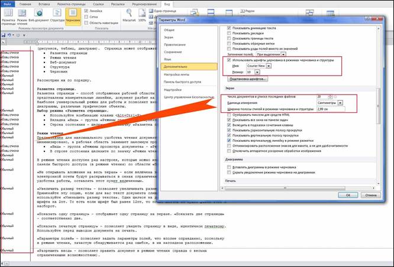Viewport: 394px width, 267px height.
Task: Switch to Вставка ribbon tab
Action: [44, 4]
